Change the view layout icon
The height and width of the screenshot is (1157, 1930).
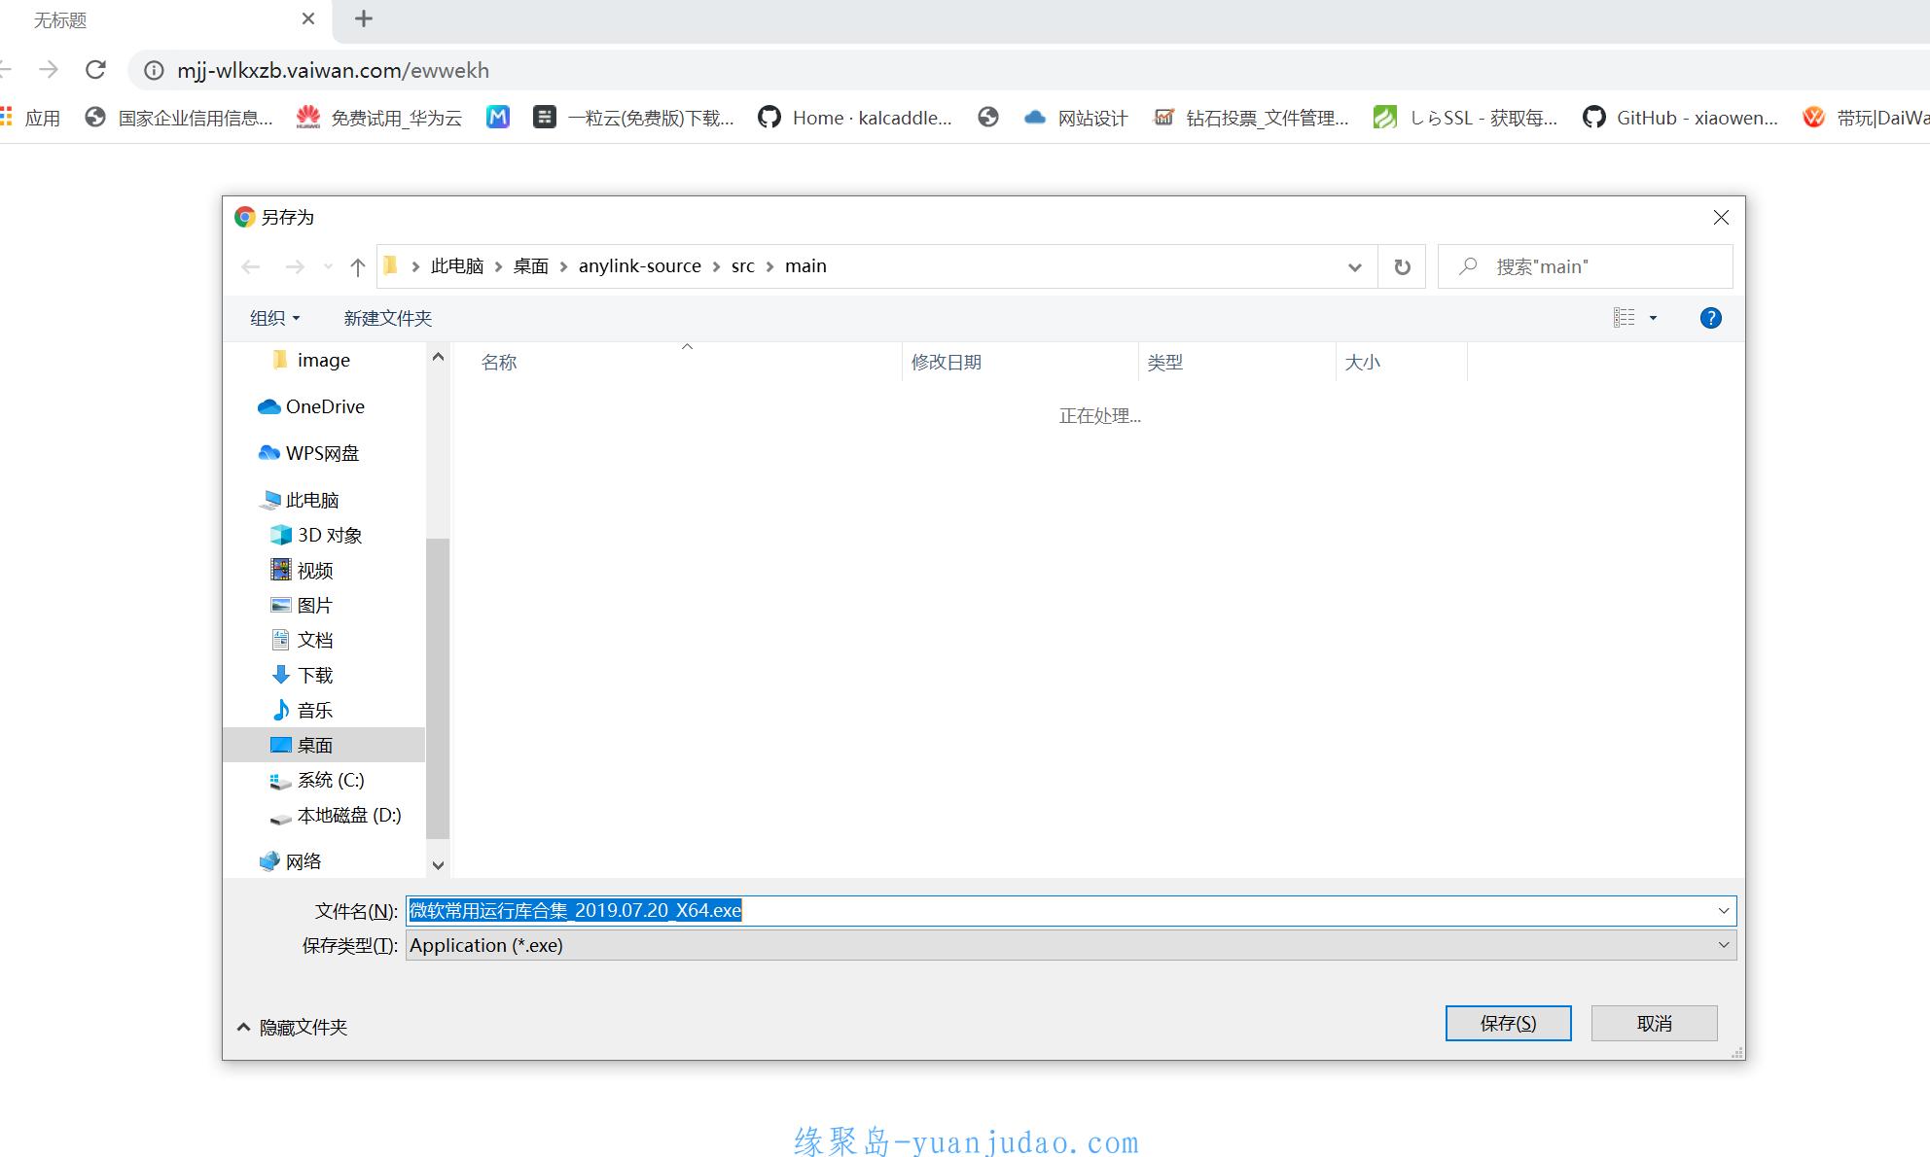pos(1625,318)
